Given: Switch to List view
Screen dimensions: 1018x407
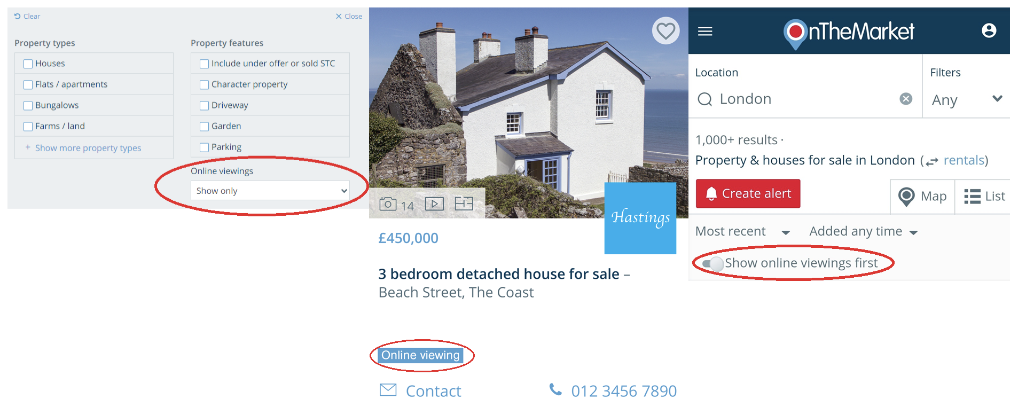Looking at the screenshot, I should (984, 197).
